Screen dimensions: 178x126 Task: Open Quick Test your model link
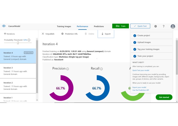tap(141, 70)
